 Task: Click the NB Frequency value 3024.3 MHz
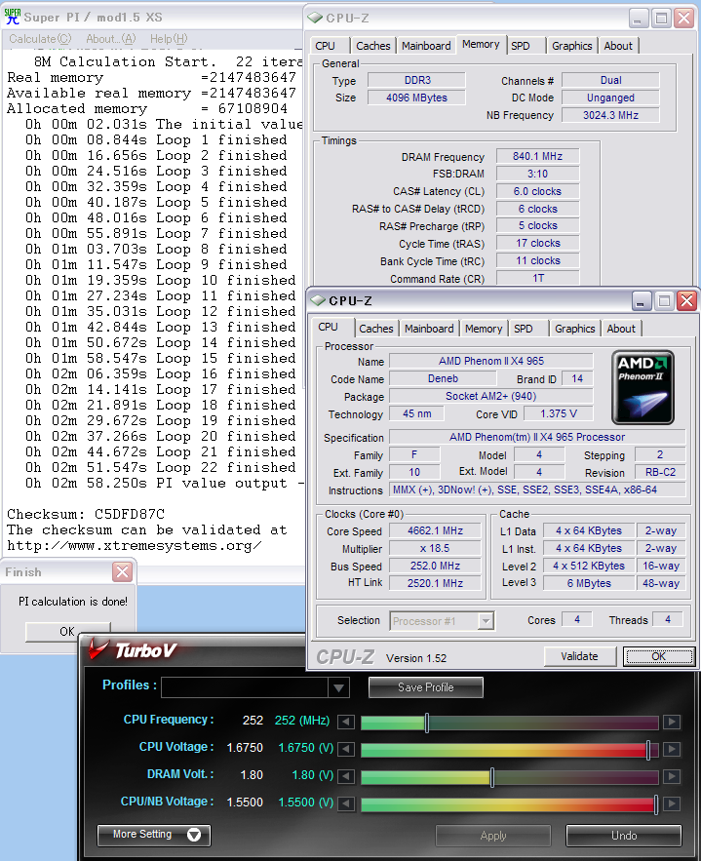[610, 115]
